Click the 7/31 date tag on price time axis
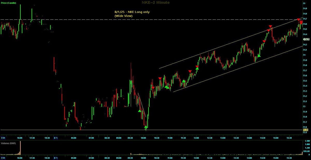 3,138
